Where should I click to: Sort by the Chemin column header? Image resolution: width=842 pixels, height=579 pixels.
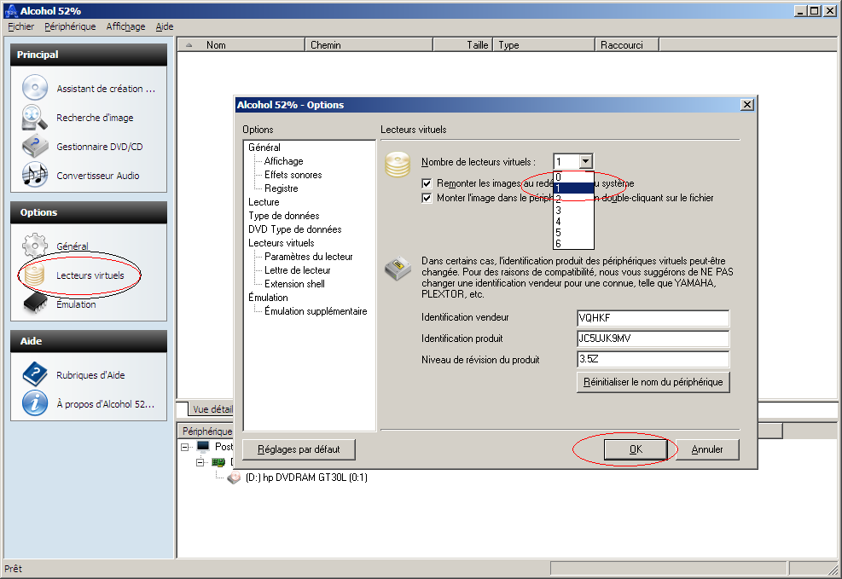click(369, 45)
